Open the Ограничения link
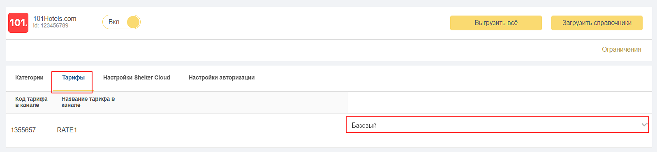The height and width of the screenshot is (152, 657). click(622, 49)
